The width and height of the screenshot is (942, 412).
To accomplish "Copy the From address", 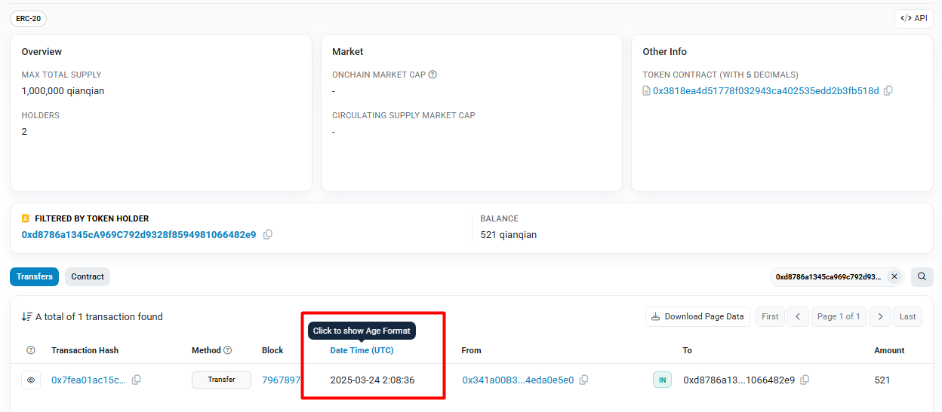I will coord(584,380).
